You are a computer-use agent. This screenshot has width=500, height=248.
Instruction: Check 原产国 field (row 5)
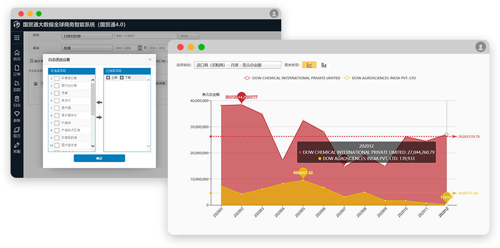pyautogui.click(x=57, y=108)
